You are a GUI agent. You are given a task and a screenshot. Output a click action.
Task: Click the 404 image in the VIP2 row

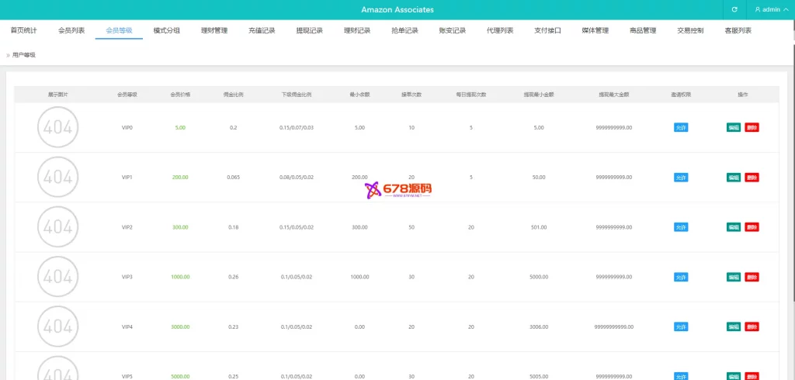tap(58, 227)
